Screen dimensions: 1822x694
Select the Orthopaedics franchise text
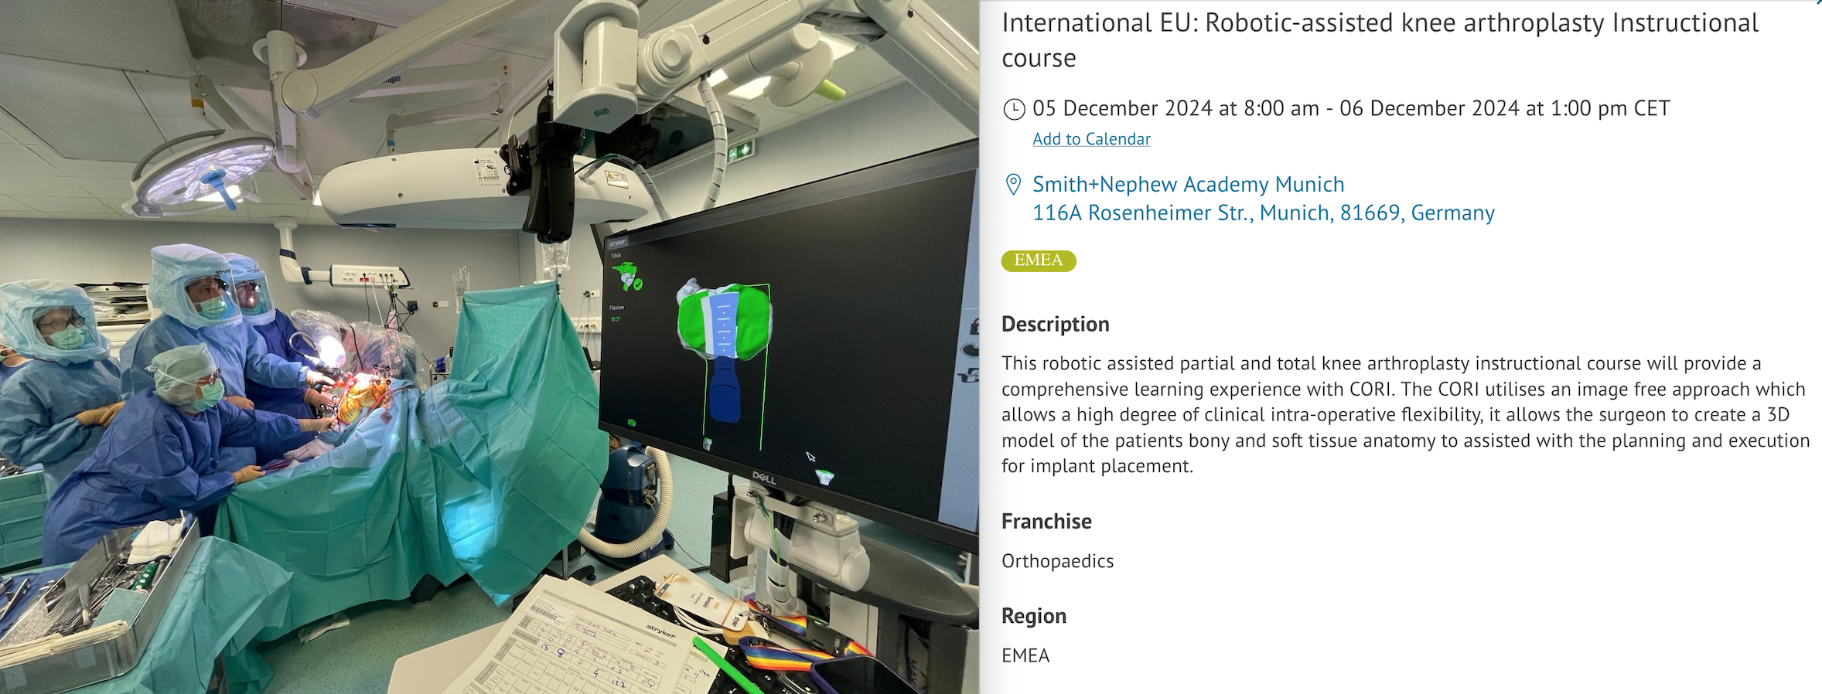pos(1057,561)
